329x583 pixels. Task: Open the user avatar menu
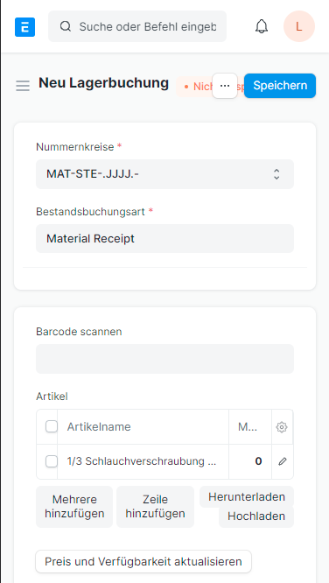point(299,26)
